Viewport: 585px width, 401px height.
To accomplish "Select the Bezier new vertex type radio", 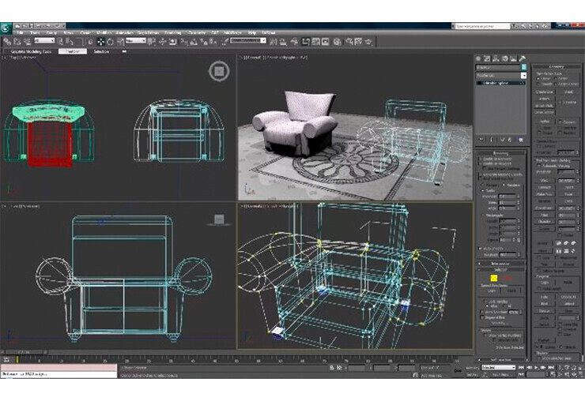I will pyautogui.click(x=555, y=79).
